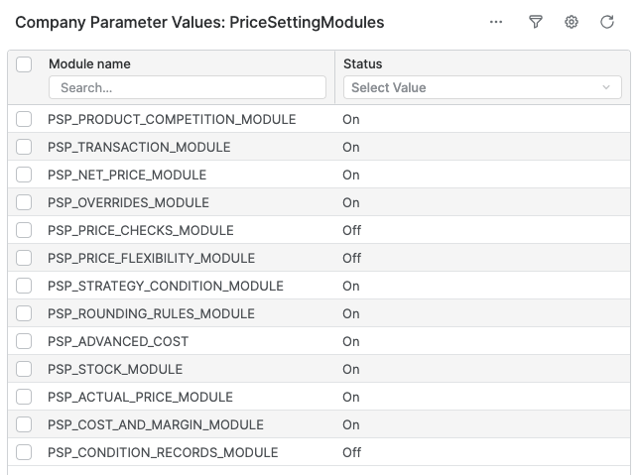Click Off status of PSP_PRICE_FLEXIBILITY_MODULE
This screenshot has height=475, width=639.
(x=351, y=258)
